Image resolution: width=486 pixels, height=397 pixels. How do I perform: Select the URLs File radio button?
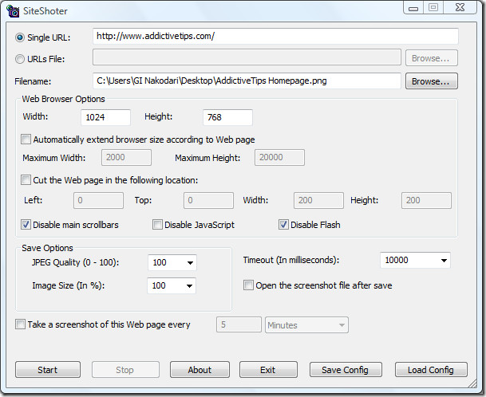[x=20, y=59]
